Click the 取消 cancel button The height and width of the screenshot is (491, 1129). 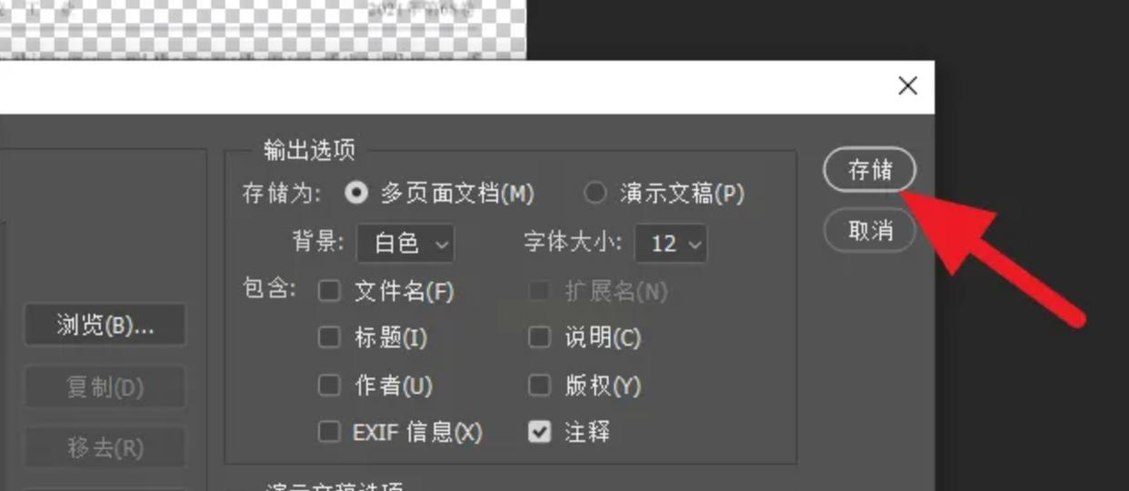pos(870,230)
